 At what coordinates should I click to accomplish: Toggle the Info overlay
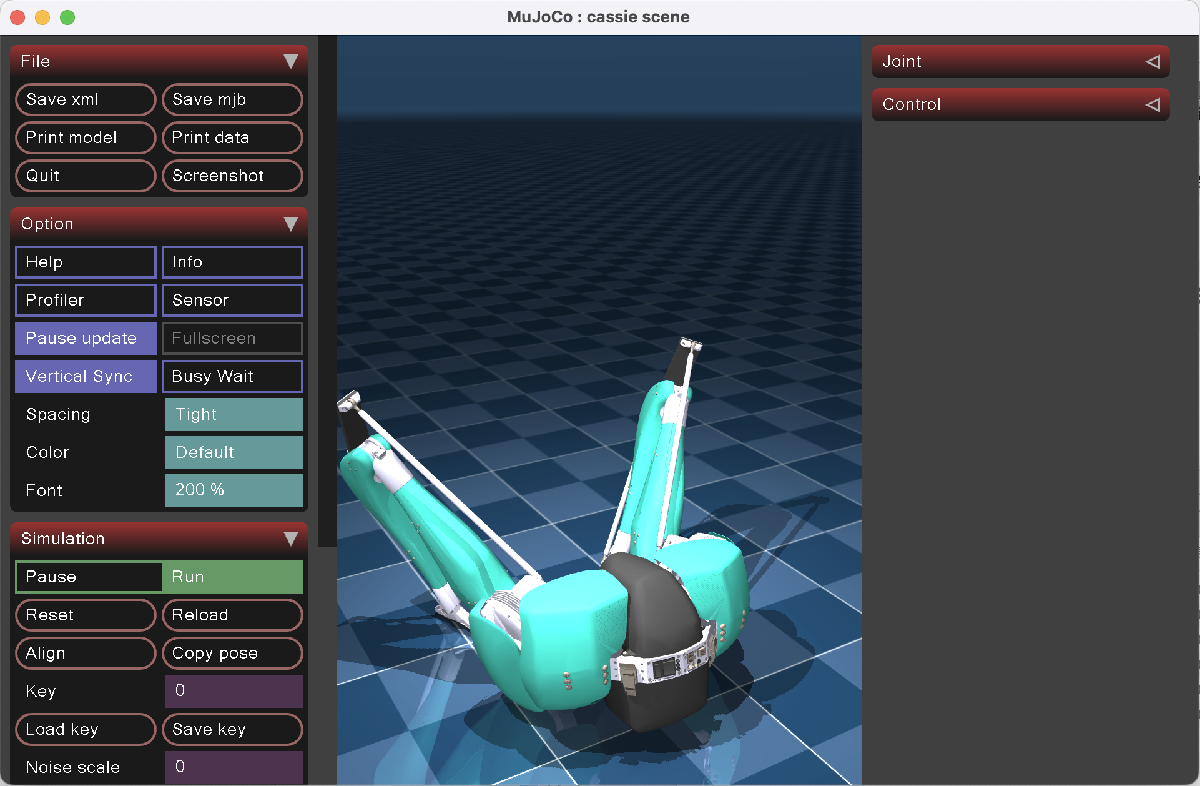click(232, 262)
